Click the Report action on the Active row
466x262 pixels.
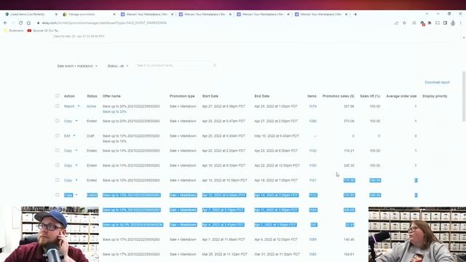69,106
